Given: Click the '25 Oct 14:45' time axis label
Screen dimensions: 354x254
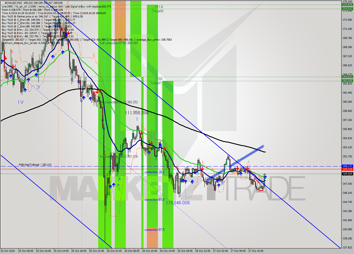Looking at the screenshot, I should (61, 251).
